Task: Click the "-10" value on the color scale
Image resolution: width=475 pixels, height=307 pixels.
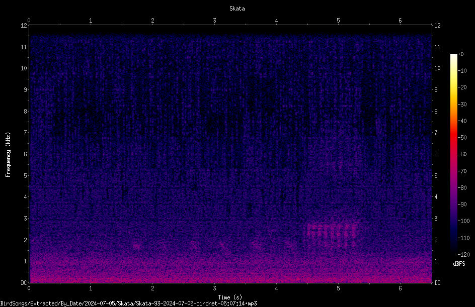Action: coord(462,71)
